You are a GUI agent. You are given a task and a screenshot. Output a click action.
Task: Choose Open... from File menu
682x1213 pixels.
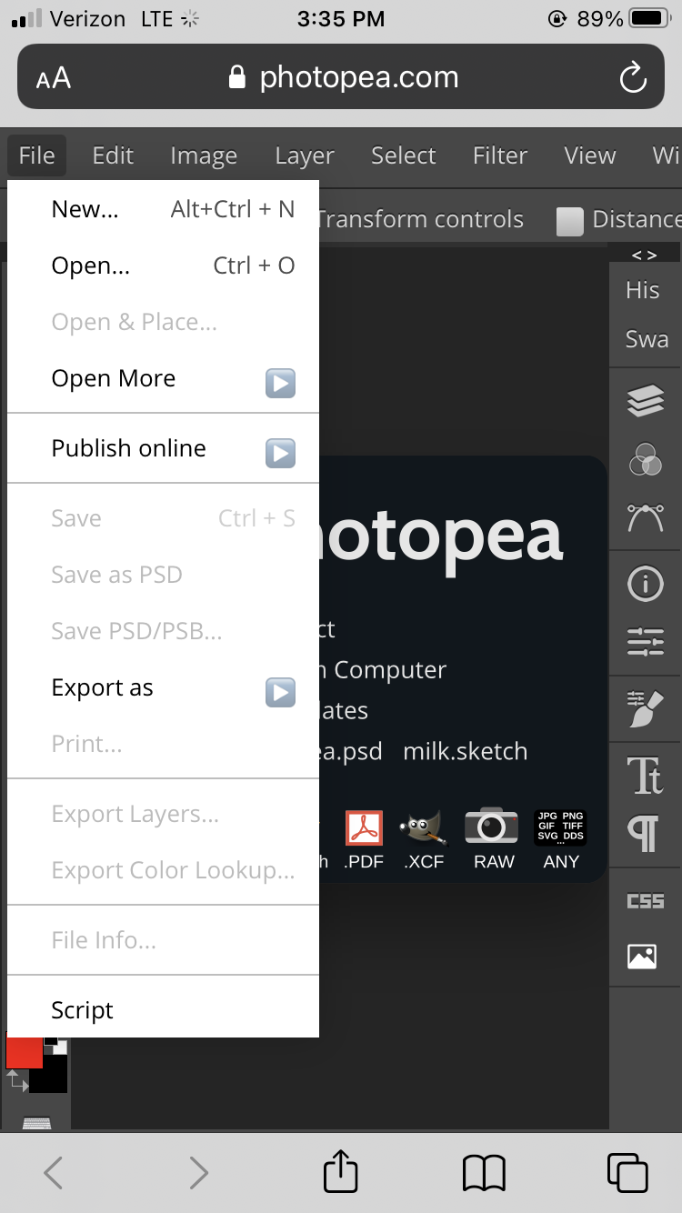163,266
